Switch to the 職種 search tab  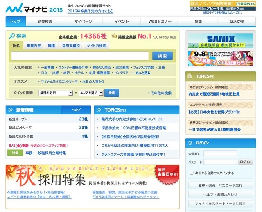point(52,46)
